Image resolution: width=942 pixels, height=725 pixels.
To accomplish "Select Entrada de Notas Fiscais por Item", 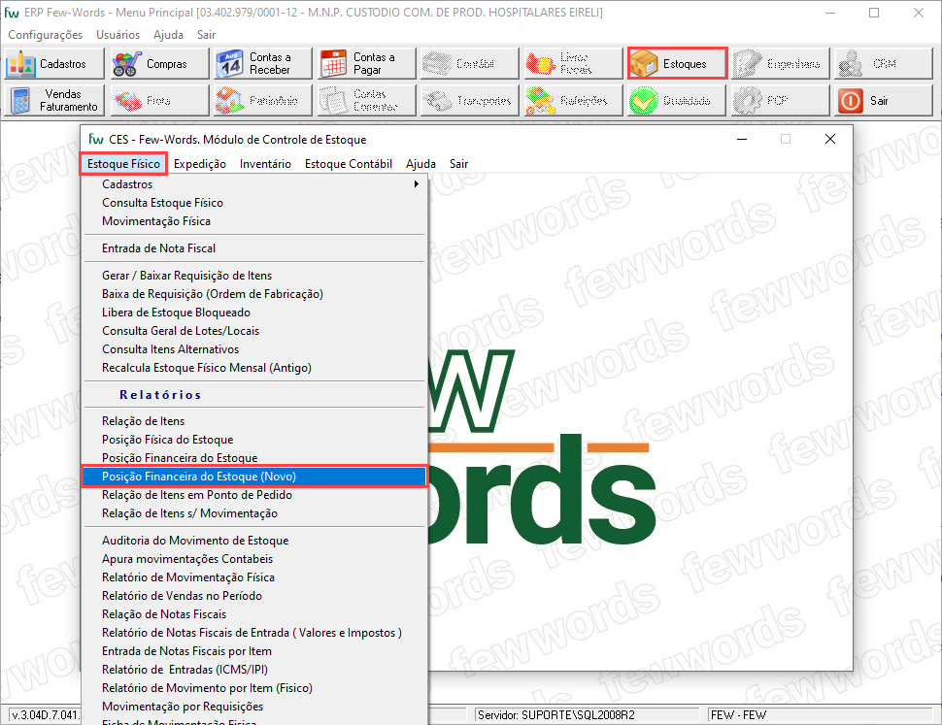I will (254, 651).
